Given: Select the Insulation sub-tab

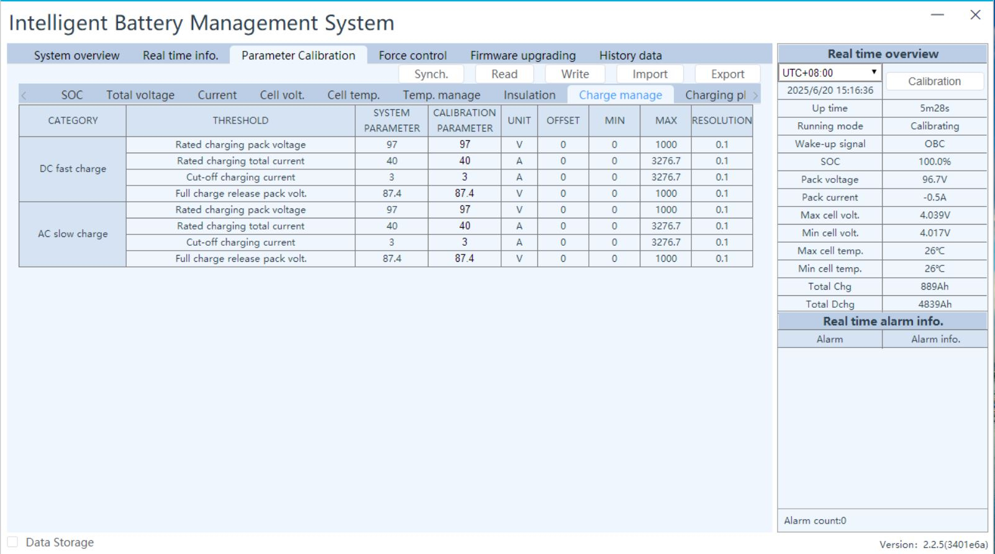Looking at the screenshot, I should (x=529, y=95).
